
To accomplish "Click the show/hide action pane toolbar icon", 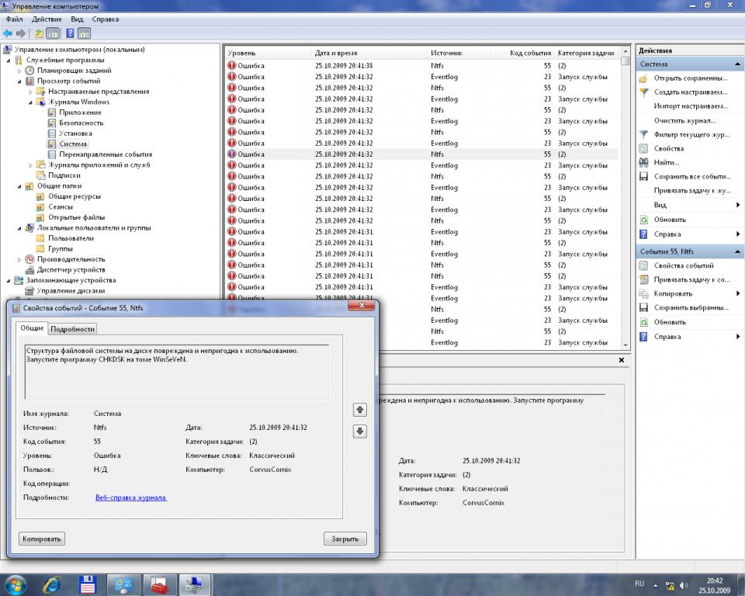I will click(x=84, y=33).
